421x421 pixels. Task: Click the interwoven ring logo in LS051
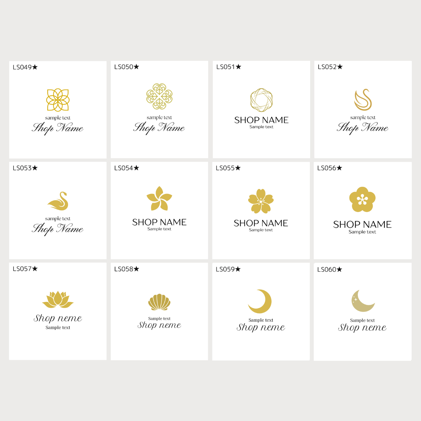click(x=261, y=100)
